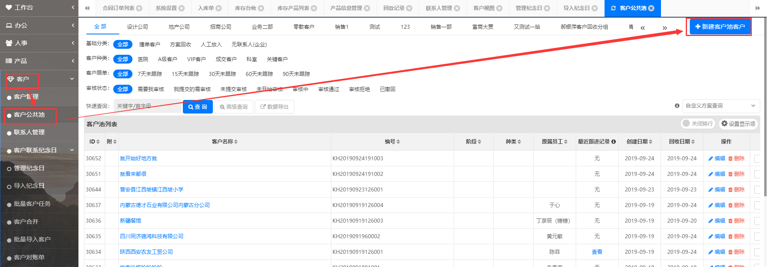Collapse the 客户 sidebar menu

click(x=39, y=79)
